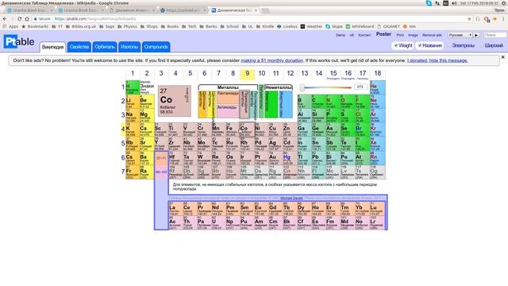The width and height of the screenshot is (508, 286).
Task: Click the temperature slider handle
Action: click(x=302, y=87)
